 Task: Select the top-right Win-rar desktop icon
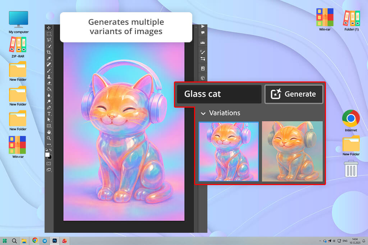(325, 19)
